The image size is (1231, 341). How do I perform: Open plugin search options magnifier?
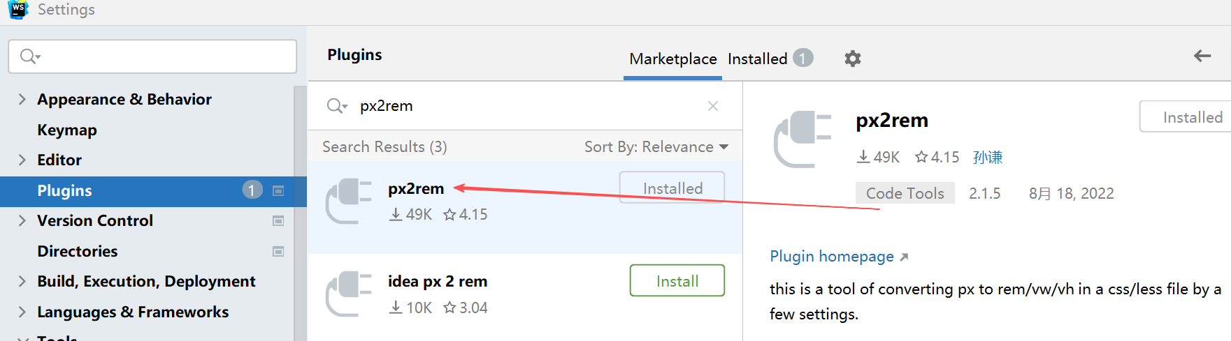click(x=337, y=106)
